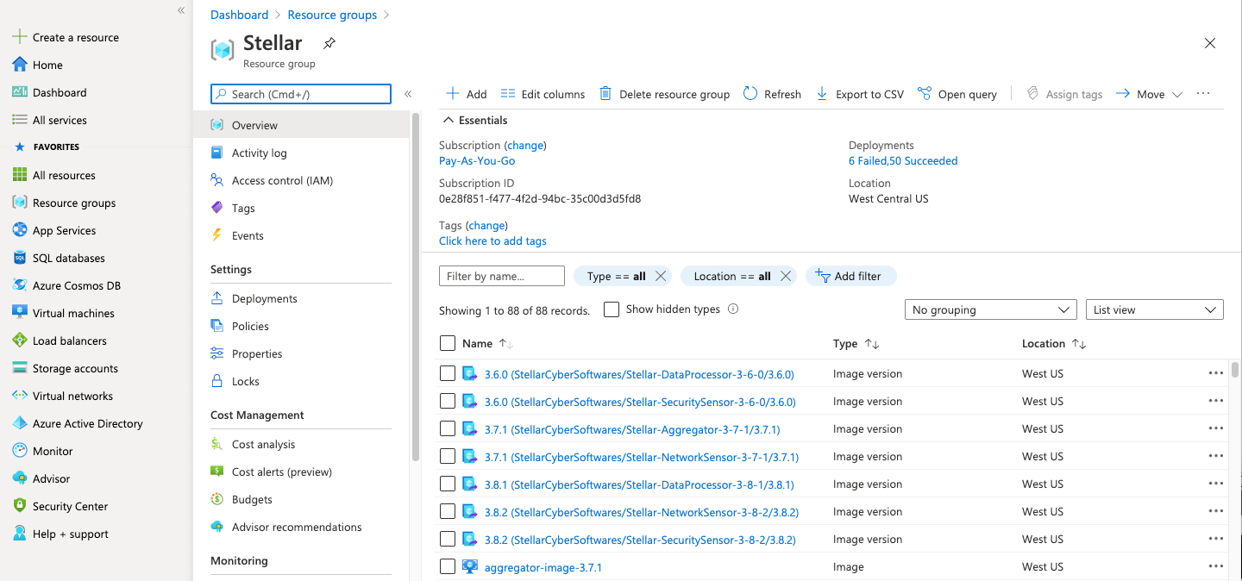The width and height of the screenshot is (1242, 581).
Task: Click the Export to CSV download icon
Action: point(822,94)
